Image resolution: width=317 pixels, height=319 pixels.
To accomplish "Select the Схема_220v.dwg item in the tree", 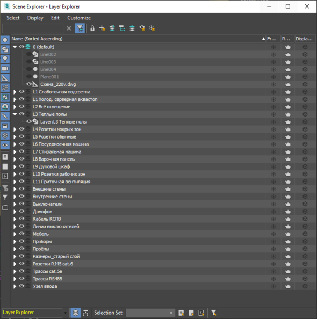I will tap(58, 84).
